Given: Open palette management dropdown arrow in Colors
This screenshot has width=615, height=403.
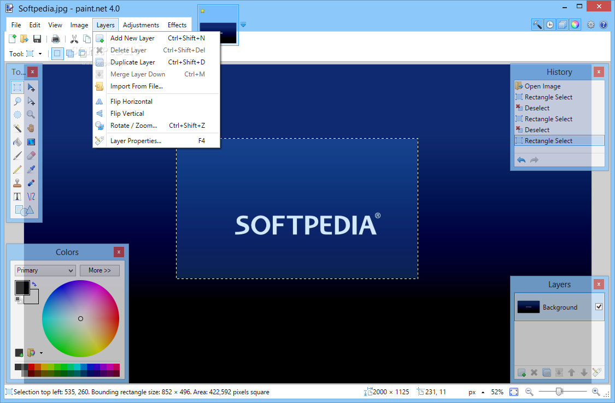Looking at the screenshot, I should pos(41,353).
